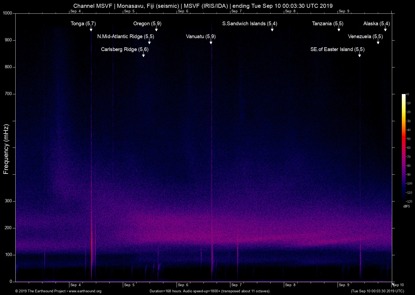Click the 700 frequency axis value
The height and width of the screenshot is (295, 415).
(9, 94)
